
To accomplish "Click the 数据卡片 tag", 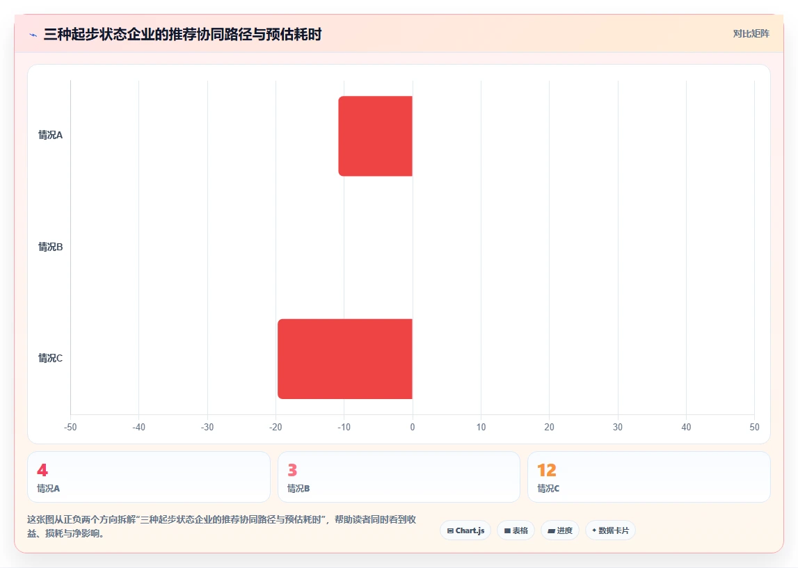I will pyautogui.click(x=610, y=530).
